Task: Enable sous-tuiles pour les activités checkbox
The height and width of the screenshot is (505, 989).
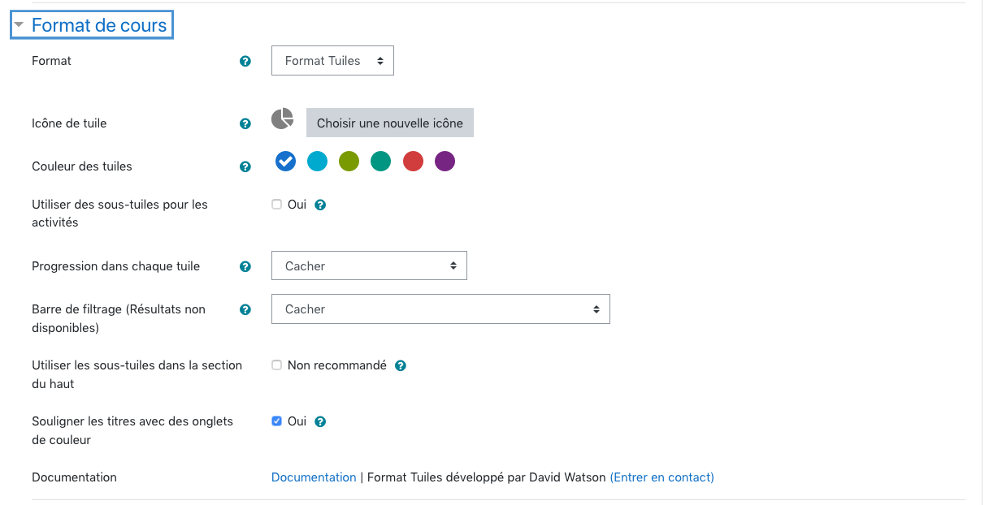Action: 276,205
